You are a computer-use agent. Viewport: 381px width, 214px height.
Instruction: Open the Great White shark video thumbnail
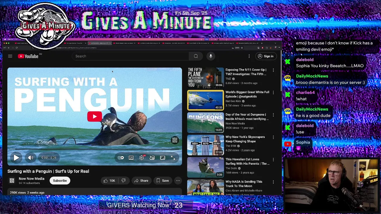tap(205, 100)
